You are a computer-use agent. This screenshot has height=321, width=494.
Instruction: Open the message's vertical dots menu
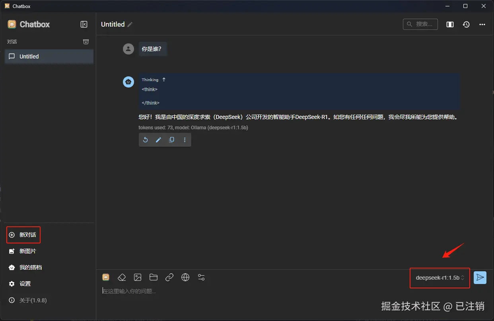tap(185, 140)
